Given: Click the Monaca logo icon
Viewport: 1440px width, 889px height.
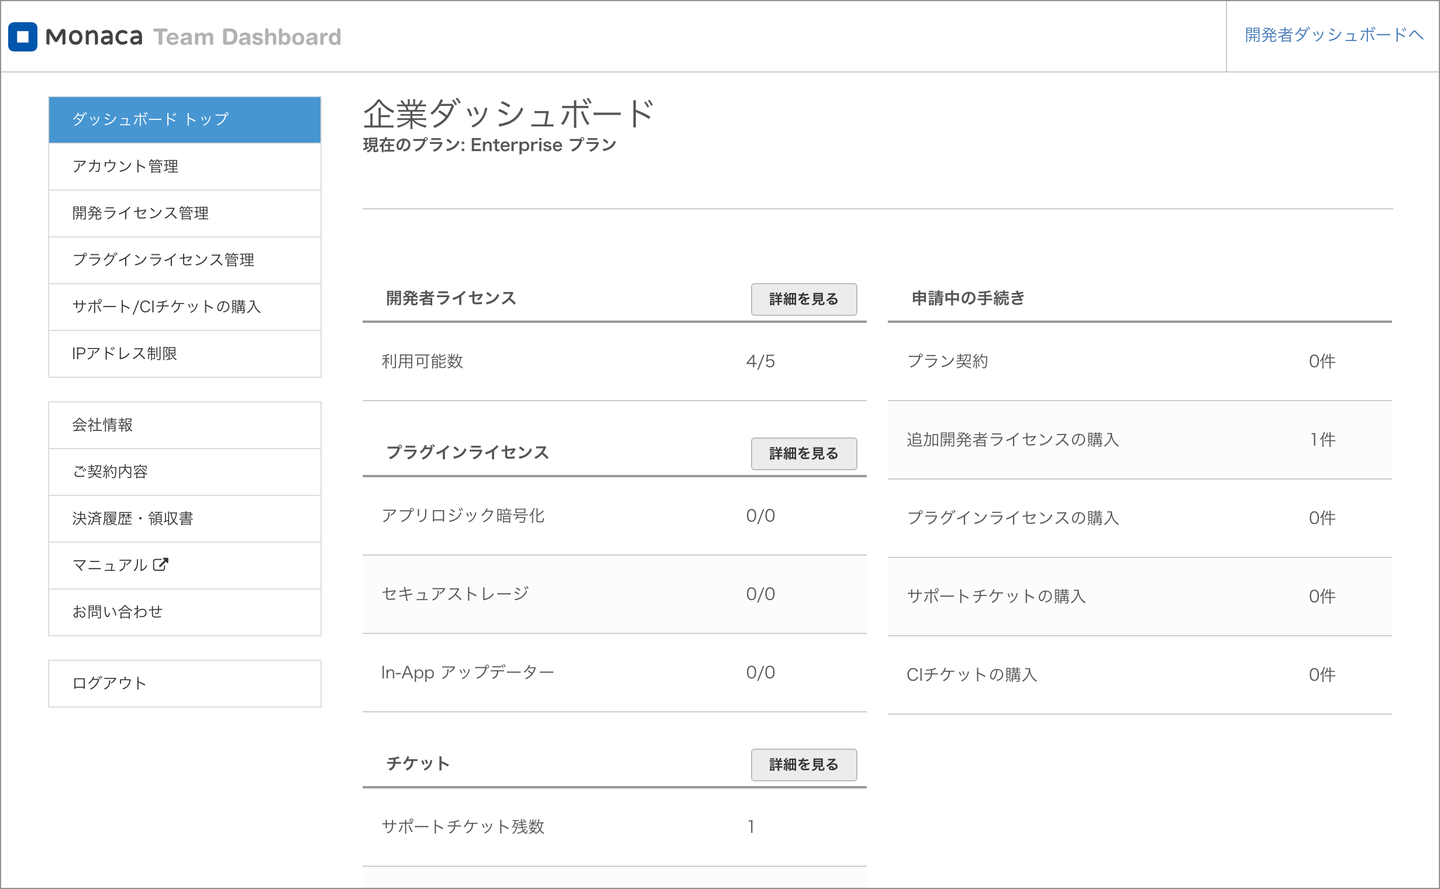Looking at the screenshot, I should tap(22, 36).
